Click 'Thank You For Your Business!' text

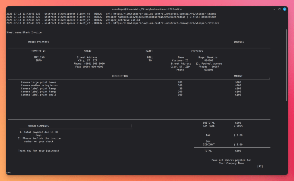click(38, 151)
